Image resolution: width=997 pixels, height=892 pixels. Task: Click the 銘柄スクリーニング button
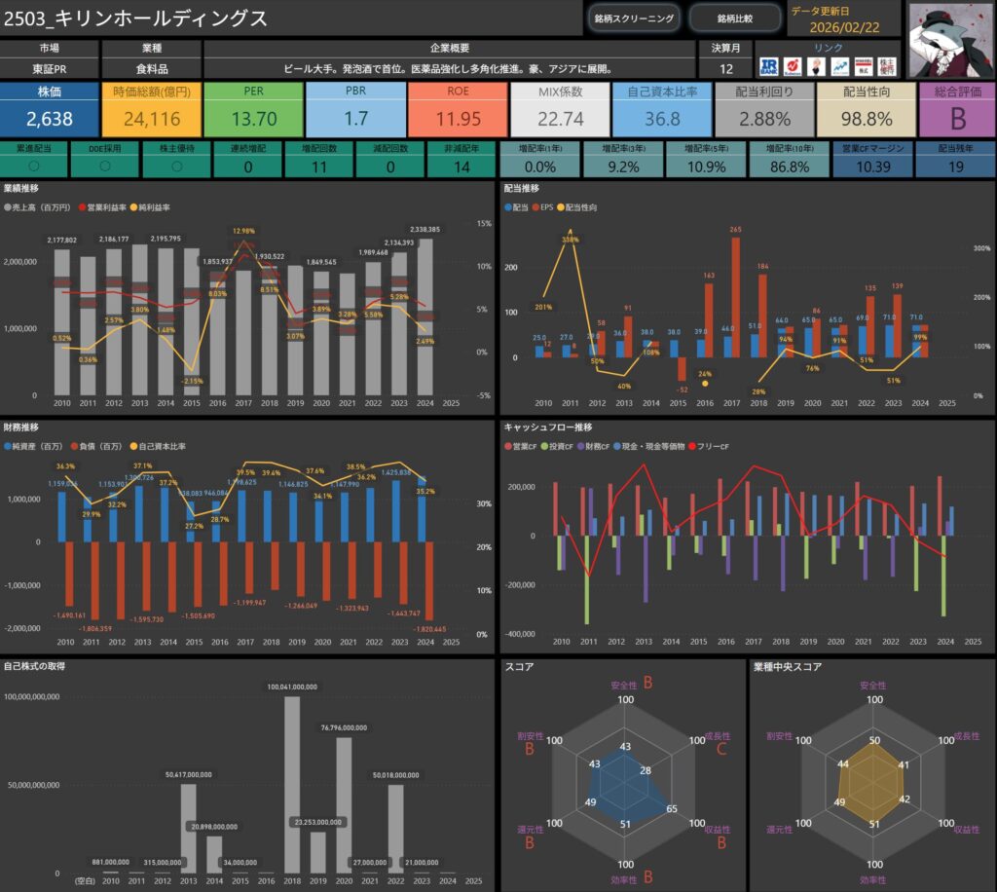click(x=633, y=19)
